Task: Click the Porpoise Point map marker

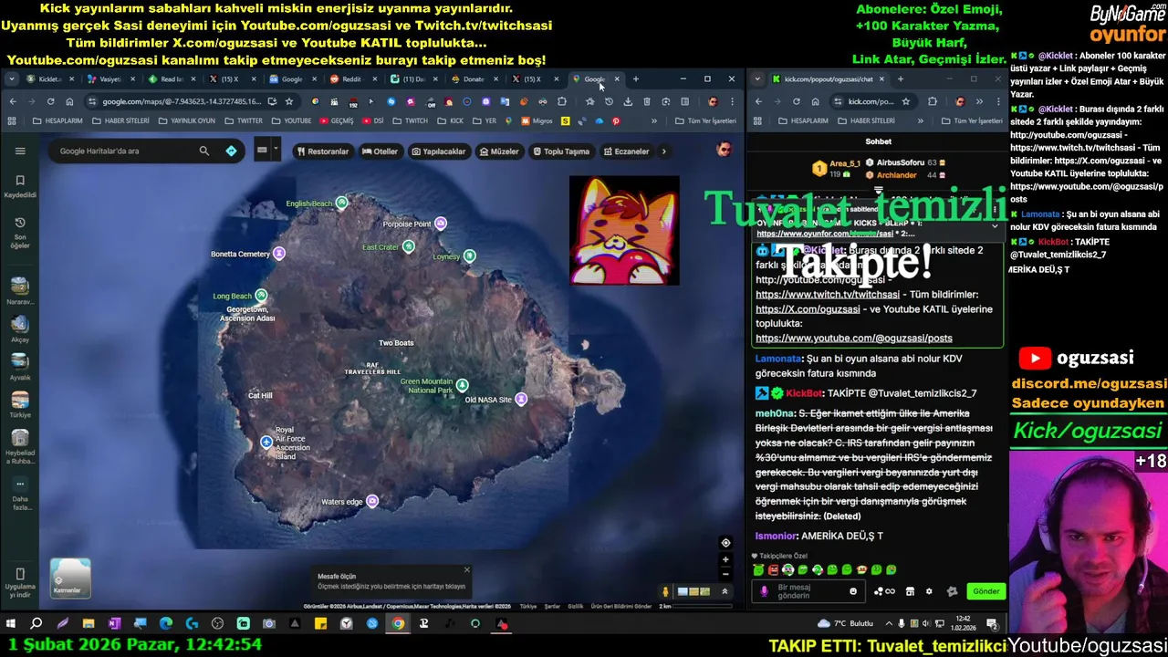Action: (x=441, y=224)
